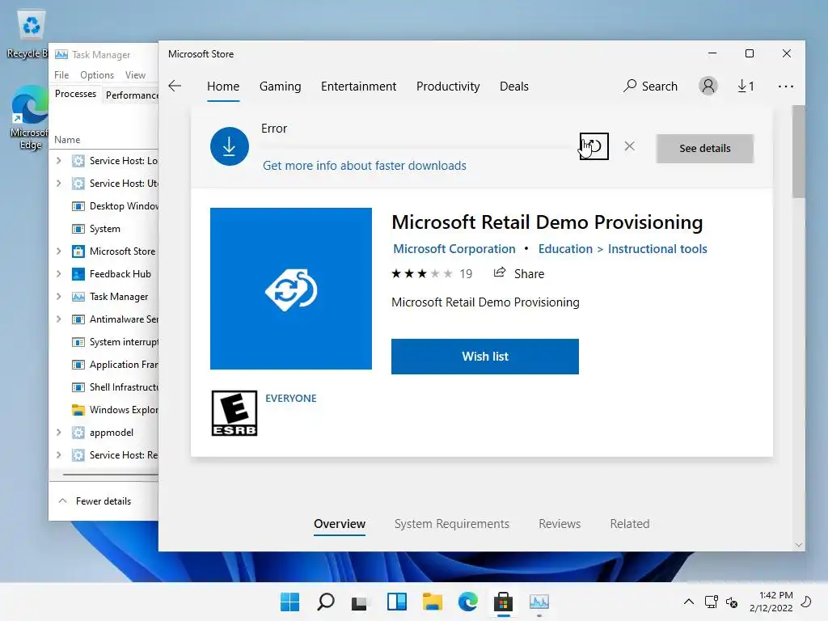828x621 pixels.
Task: Expand Microsoft Store process in Task Manager
Action: (58, 251)
